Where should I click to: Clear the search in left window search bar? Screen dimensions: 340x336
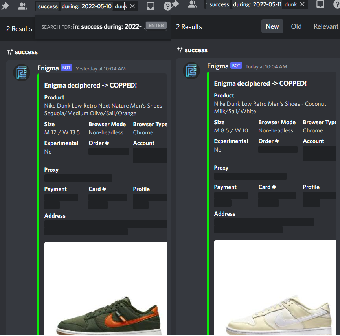[132, 6]
